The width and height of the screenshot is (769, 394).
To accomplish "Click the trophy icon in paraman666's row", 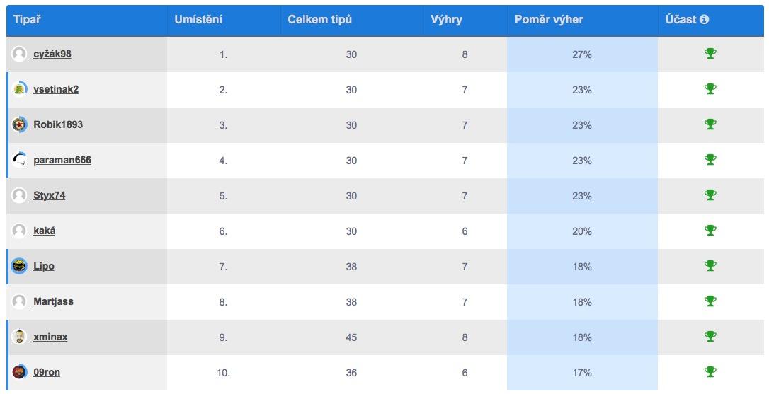I will 710,160.
